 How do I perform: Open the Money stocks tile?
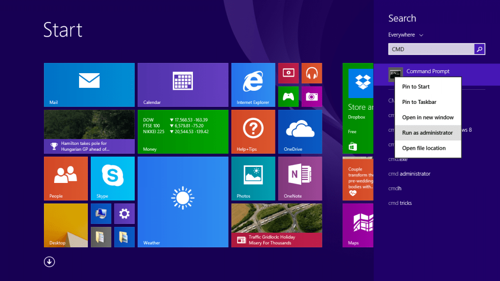point(183,132)
